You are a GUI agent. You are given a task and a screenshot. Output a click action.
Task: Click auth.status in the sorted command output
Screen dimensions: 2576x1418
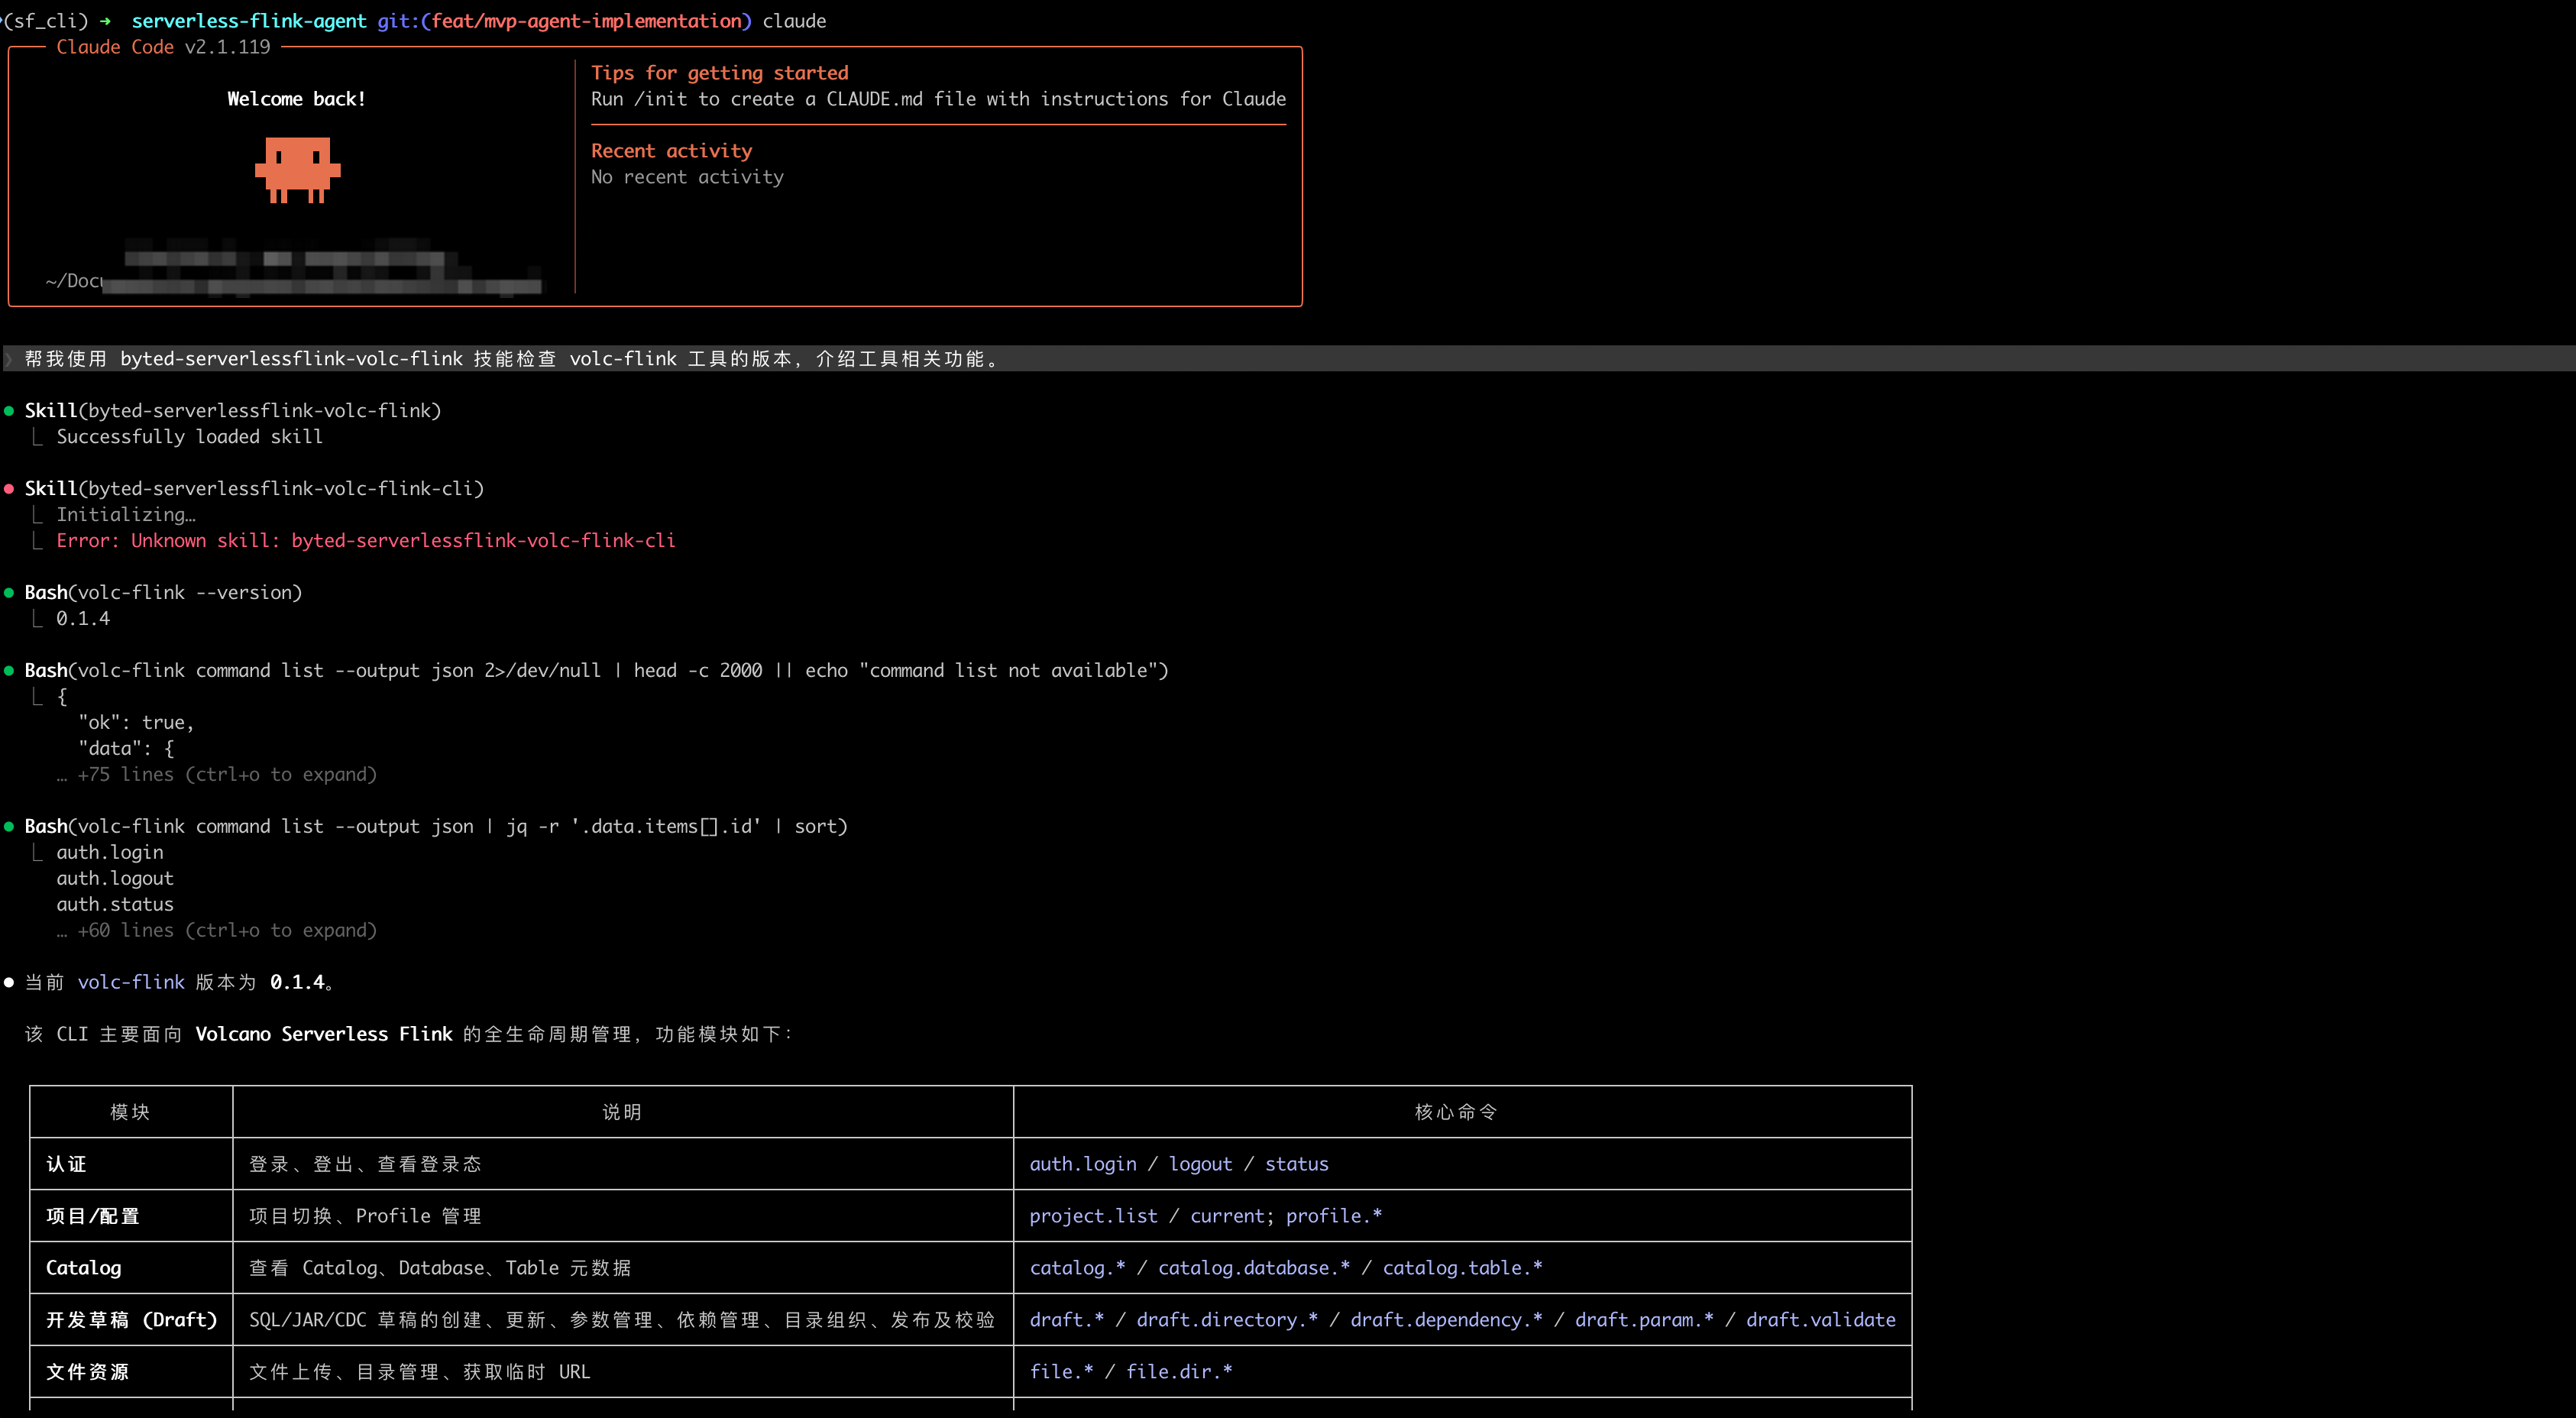pos(115,905)
